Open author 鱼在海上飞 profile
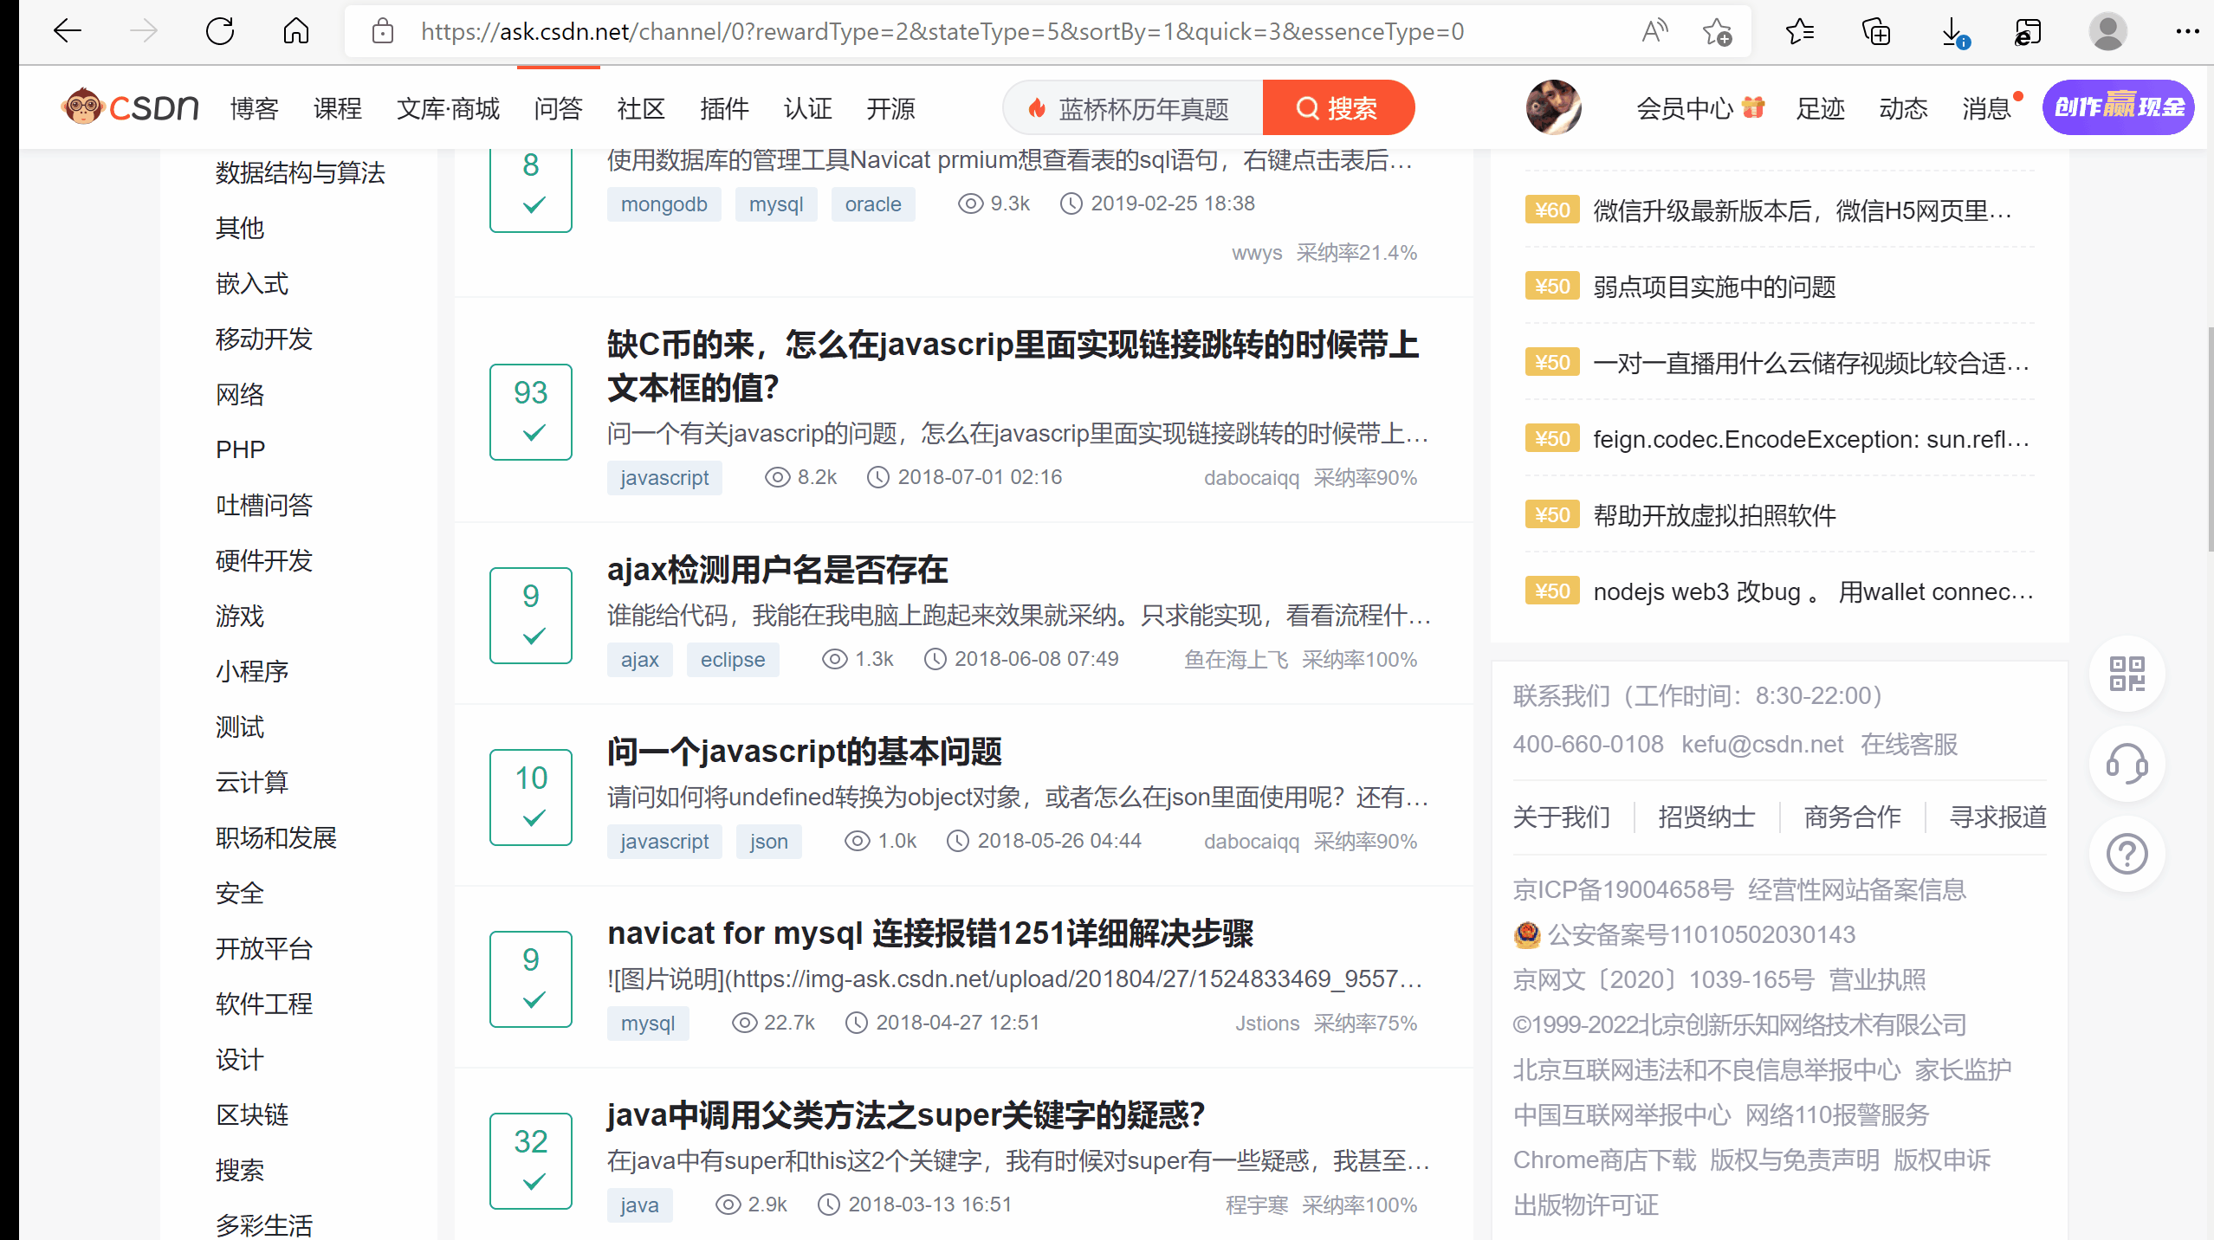This screenshot has width=2214, height=1240. coord(1236,660)
